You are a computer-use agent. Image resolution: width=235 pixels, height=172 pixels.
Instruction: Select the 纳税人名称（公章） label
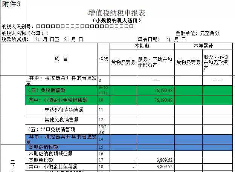coord(25,33)
